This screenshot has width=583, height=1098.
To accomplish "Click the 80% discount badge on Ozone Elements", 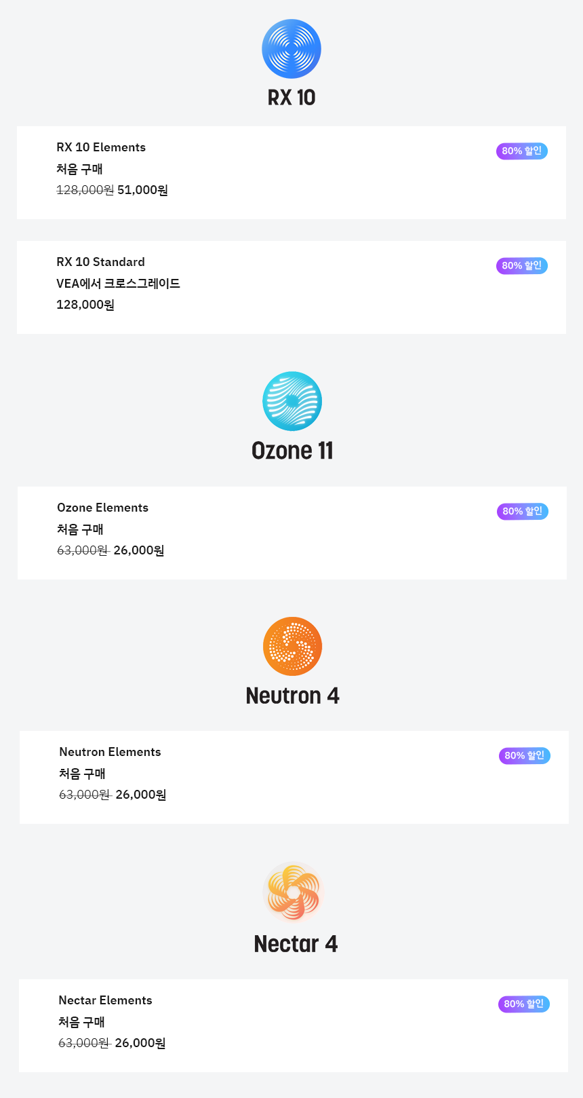I will pyautogui.click(x=523, y=511).
